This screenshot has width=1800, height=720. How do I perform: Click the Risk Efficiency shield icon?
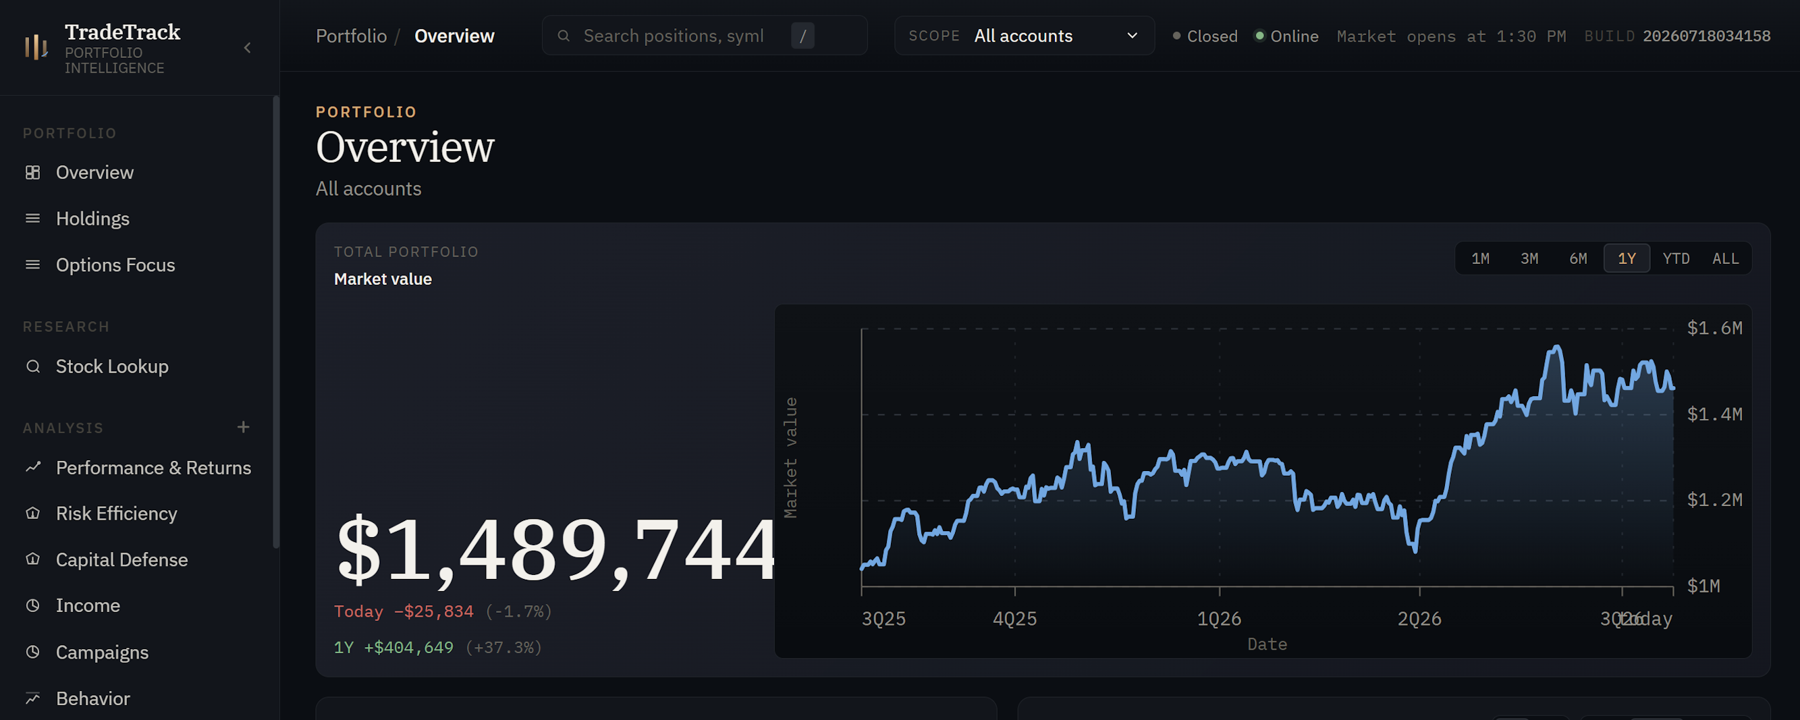coord(33,514)
